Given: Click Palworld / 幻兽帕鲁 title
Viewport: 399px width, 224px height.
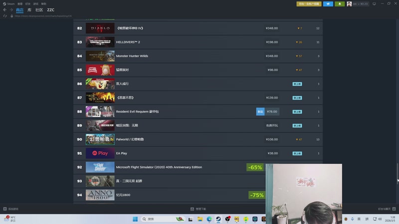Looking at the screenshot, I should point(130,139).
